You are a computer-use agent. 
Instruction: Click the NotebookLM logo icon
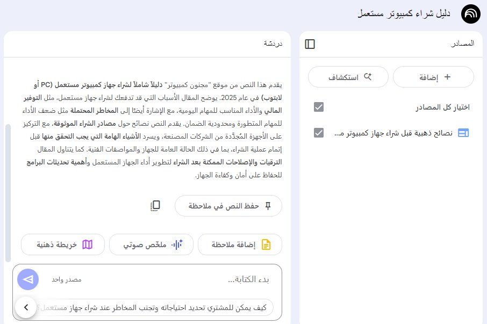click(470, 14)
